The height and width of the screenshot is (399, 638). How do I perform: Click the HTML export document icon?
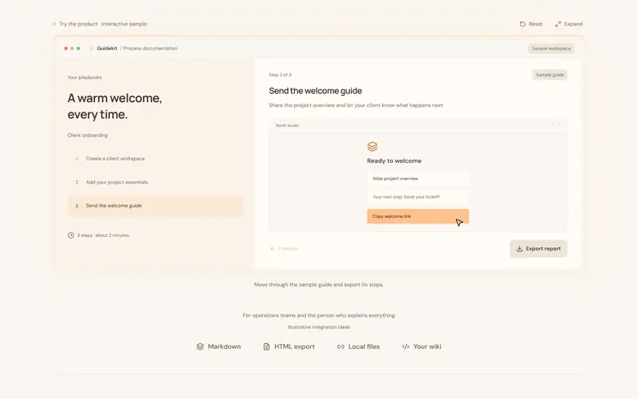coord(266,346)
